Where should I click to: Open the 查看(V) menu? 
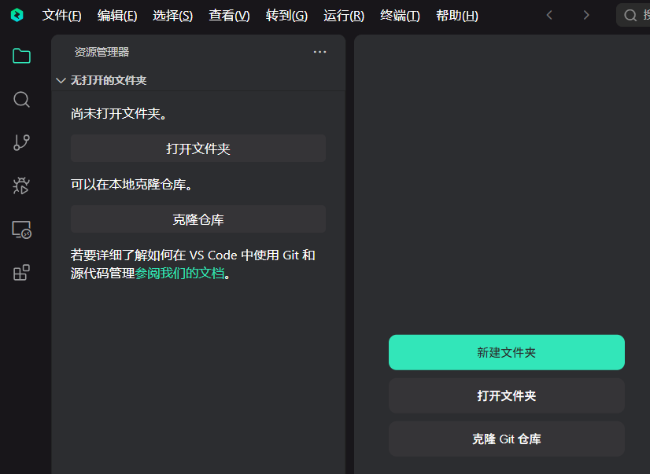click(229, 16)
